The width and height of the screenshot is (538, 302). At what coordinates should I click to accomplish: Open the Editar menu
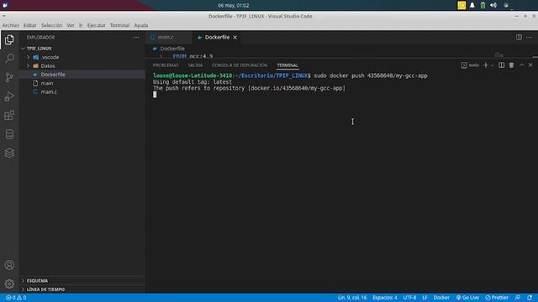pos(30,25)
